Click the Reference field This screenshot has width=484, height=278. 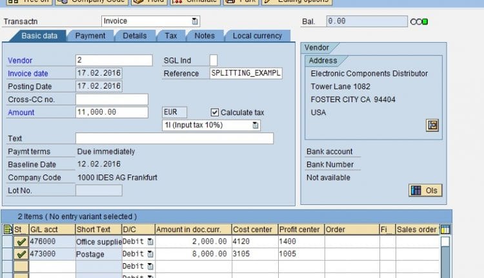(246, 73)
